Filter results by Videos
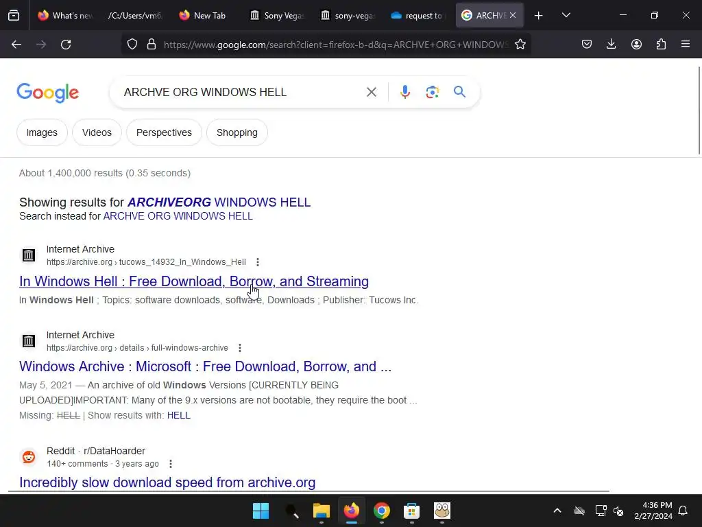Image resolution: width=702 pixels, height=527 pixels. [x=97, y=132]
